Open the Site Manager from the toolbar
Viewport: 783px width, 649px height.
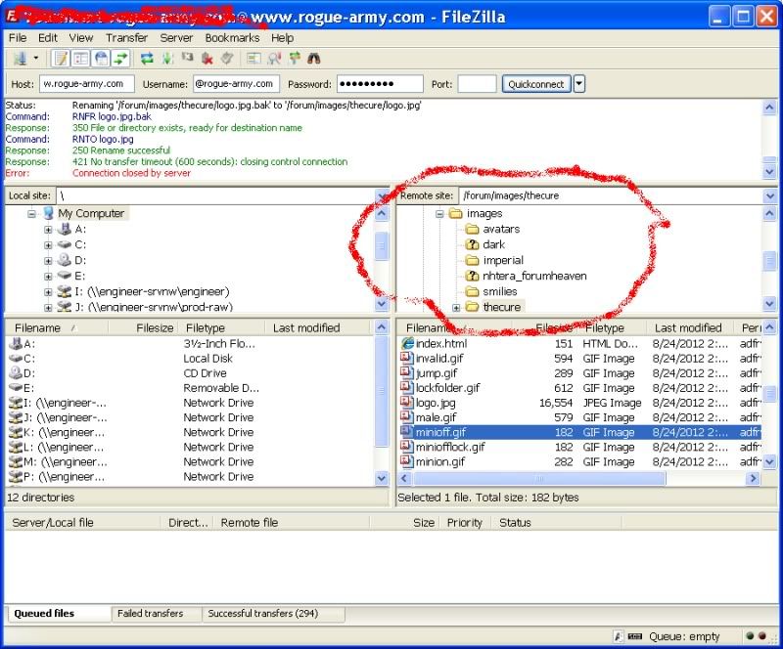(20, 59)
